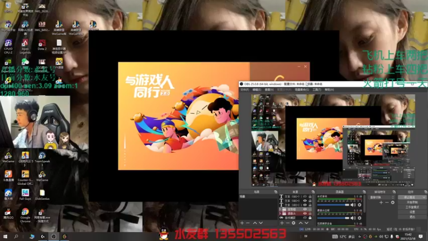Open OBS 场景集合(S) menu

(x=302, y=89)
